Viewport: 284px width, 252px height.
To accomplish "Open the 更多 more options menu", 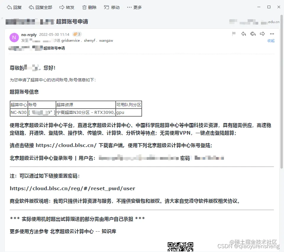I will pyautogui.click(x=134, y=7).
